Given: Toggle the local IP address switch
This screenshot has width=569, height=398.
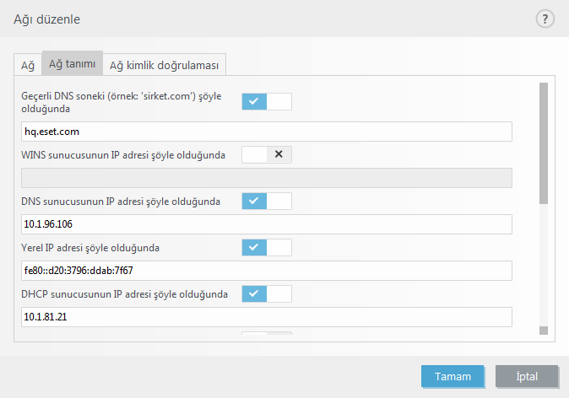Looking at the screenshot, I should [266, 247].
